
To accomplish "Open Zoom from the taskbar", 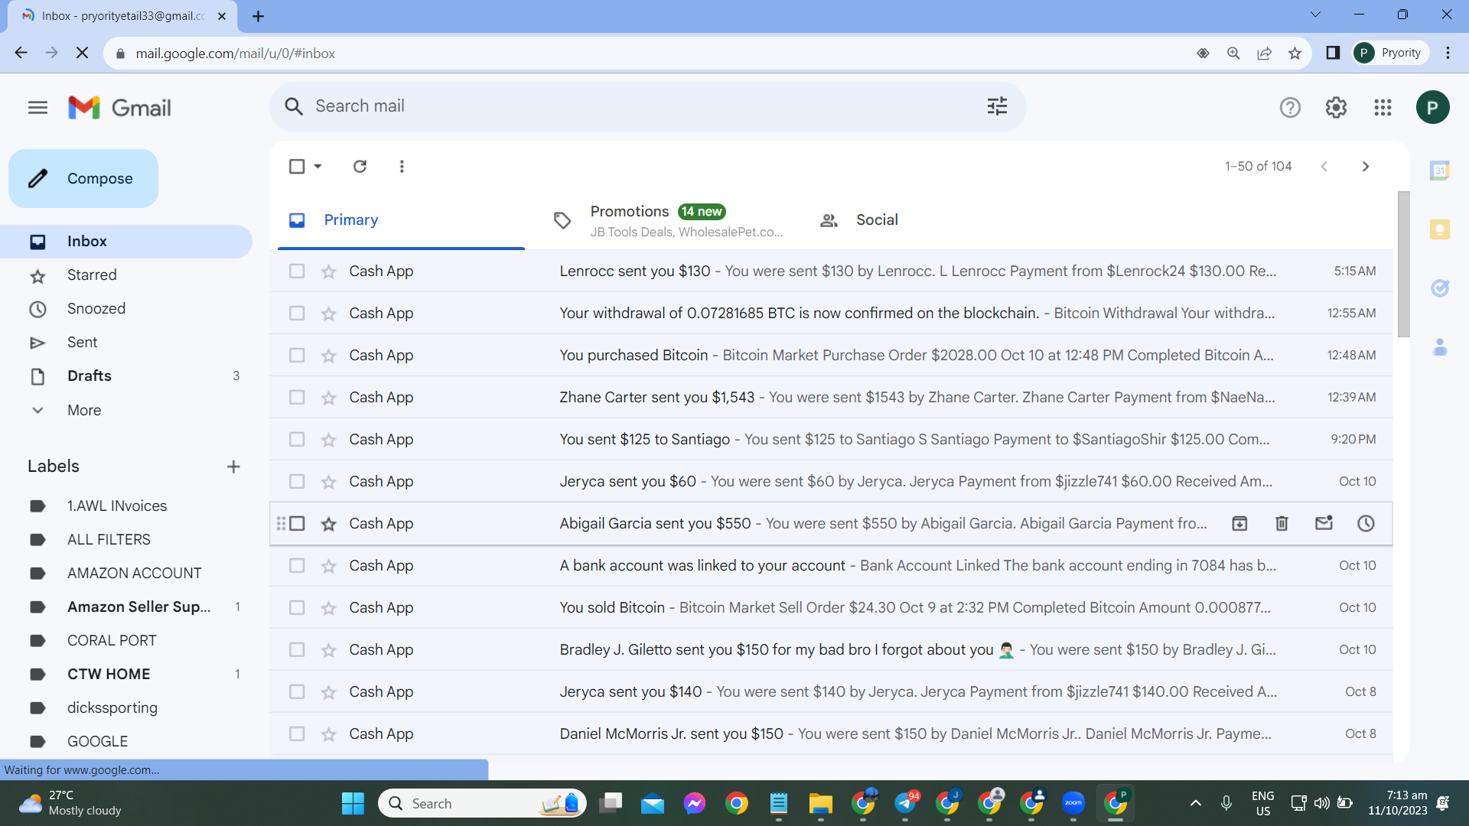I will [1073, 803].
